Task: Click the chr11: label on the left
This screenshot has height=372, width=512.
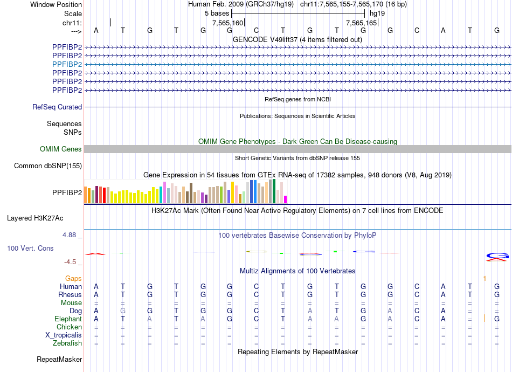Action: [x=72, y=23]
